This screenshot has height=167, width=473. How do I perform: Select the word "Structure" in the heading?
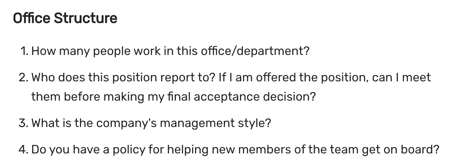tap(85, 18)
